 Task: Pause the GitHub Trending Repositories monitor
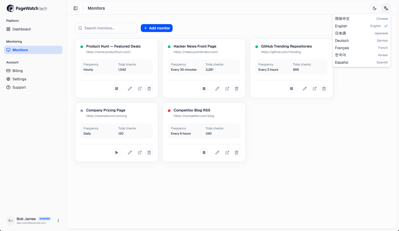click(292, 89)
